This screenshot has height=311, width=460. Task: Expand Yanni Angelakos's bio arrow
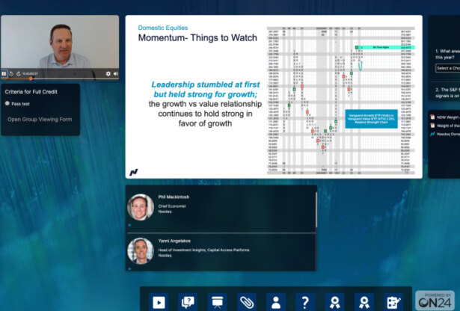point(129,269)
